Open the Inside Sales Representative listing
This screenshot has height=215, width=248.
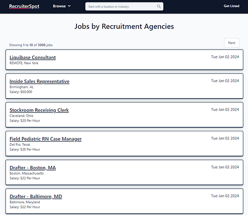tap(39, 81)
